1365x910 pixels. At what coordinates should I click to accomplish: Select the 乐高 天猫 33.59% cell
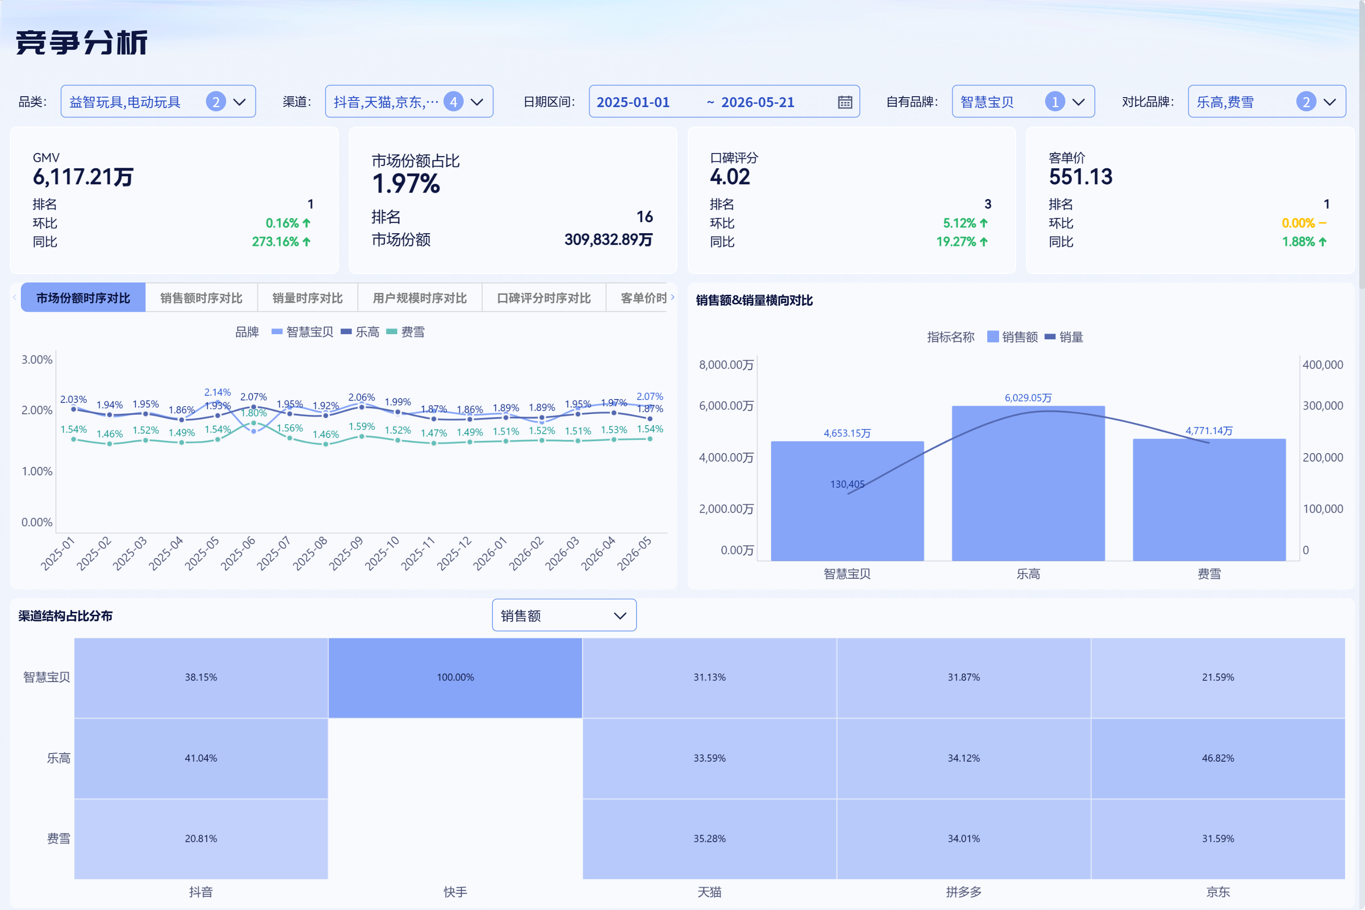(x=709, y=758)
